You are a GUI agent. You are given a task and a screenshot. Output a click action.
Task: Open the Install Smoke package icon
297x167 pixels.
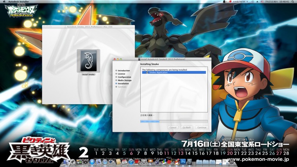pyautogui.click(x=88, y=61)
